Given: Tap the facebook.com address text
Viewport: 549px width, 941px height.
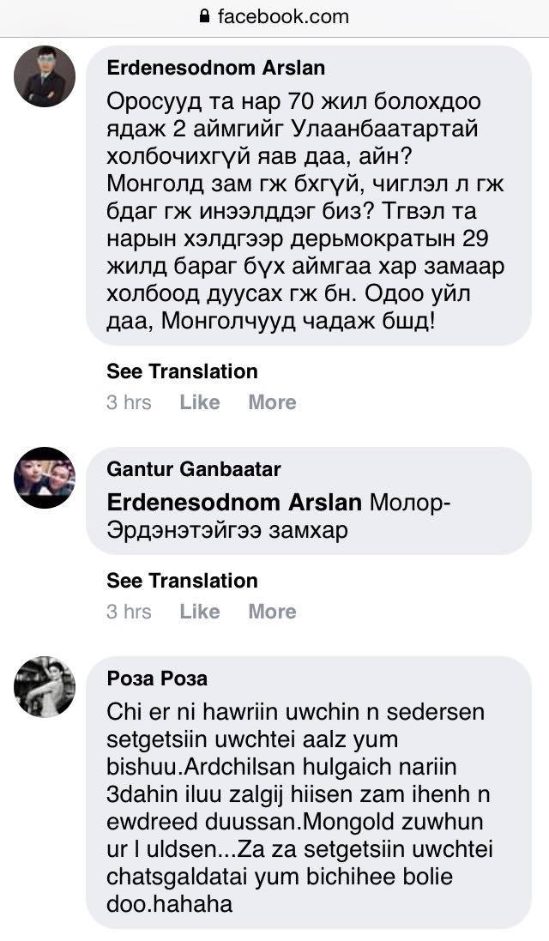Looking at the screenshot, I should coord(283,16).
